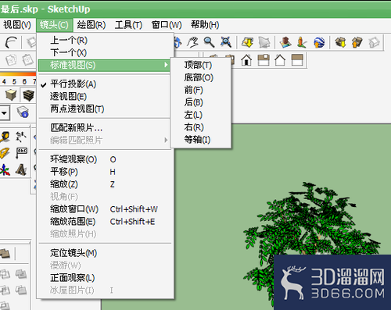Close the open 镜头(C) menu
The image size is (391, 310).
[x=54, y=25]
